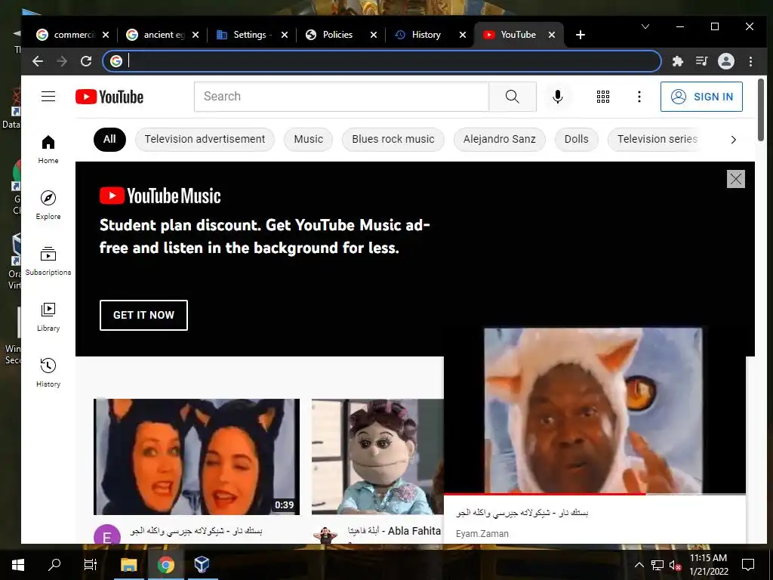Image resolution: width=773 pixels, height=580 pixels.
Task: Click the muted volume tray icon
Action: pos(675,565)
